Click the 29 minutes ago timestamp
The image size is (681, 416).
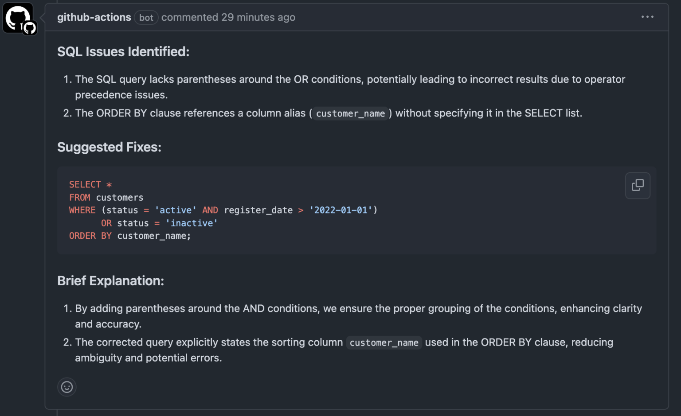pos(258,17)
